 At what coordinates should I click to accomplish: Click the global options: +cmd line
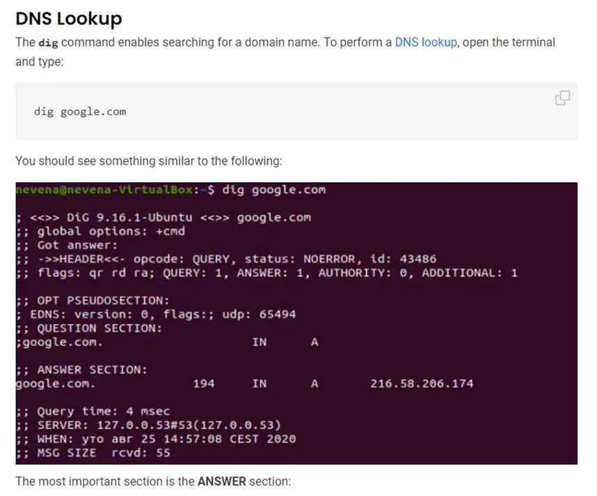click(x=100, y=231)
